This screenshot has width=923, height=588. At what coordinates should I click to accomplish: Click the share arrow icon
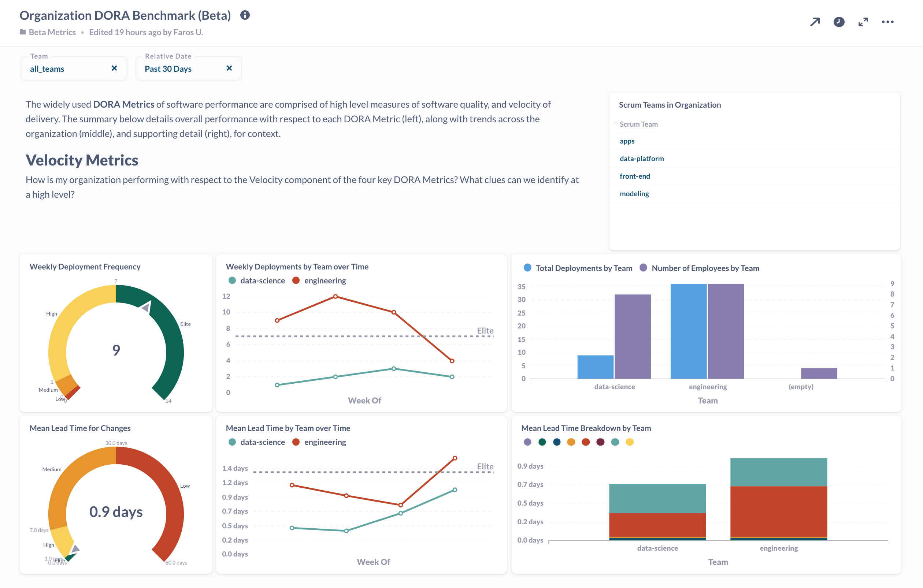click(815, 22)
